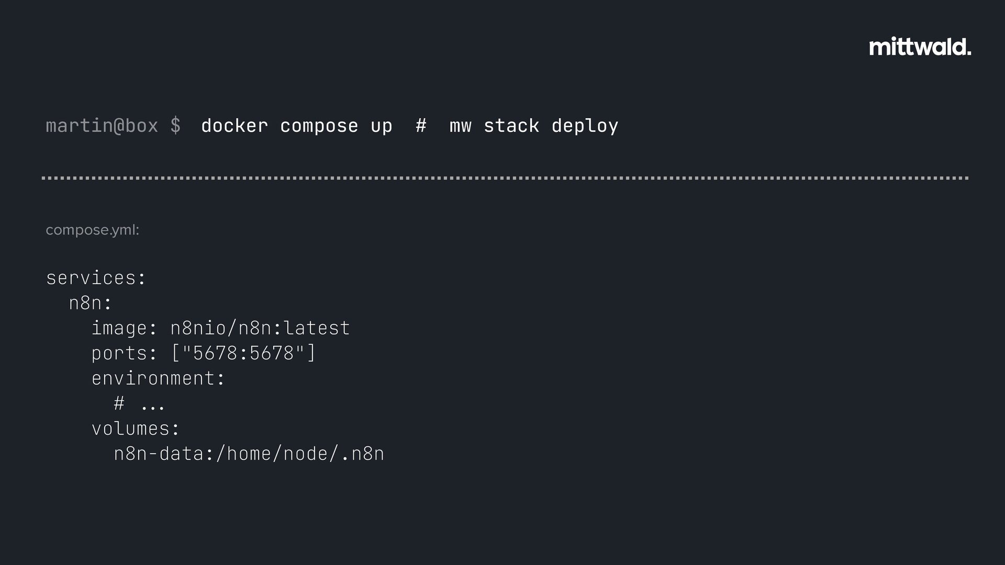Click the compose.yml file label
Viewport: 1005px width, 565px height.
pyautogui.click(x=93, y=230)
